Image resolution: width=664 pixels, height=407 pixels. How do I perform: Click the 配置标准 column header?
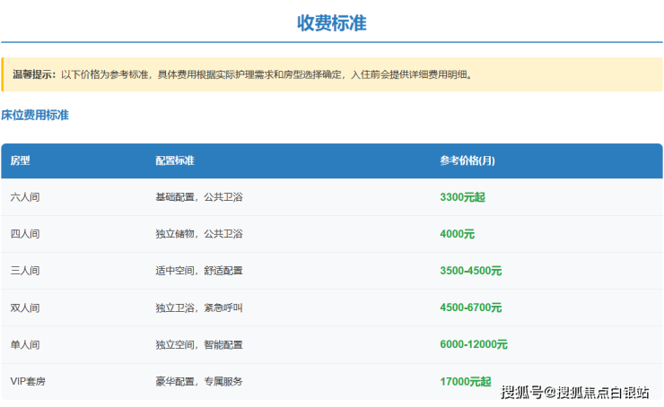[175, 161]
